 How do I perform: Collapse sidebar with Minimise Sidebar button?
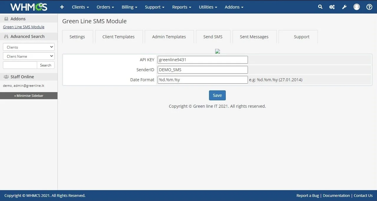(x=29, y=96)
